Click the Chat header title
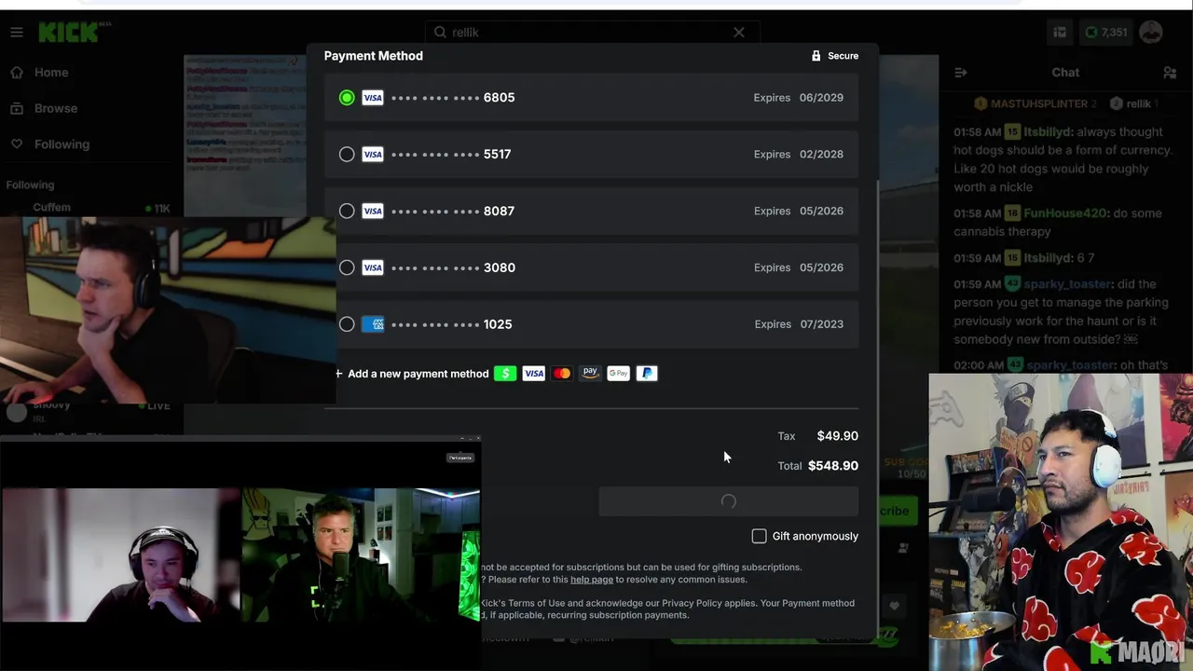Viewport: 1193px width, 671px height. pyautogui.click(x=1065, y=73)
